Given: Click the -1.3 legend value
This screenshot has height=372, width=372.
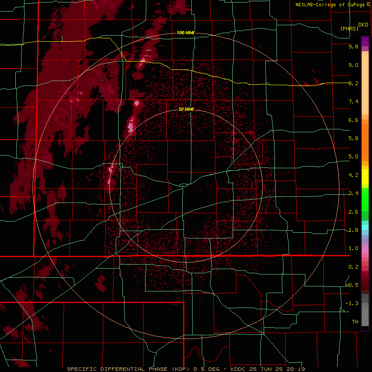Looking at the screenshot, I should pyautogui.click(x=352, y=303).
